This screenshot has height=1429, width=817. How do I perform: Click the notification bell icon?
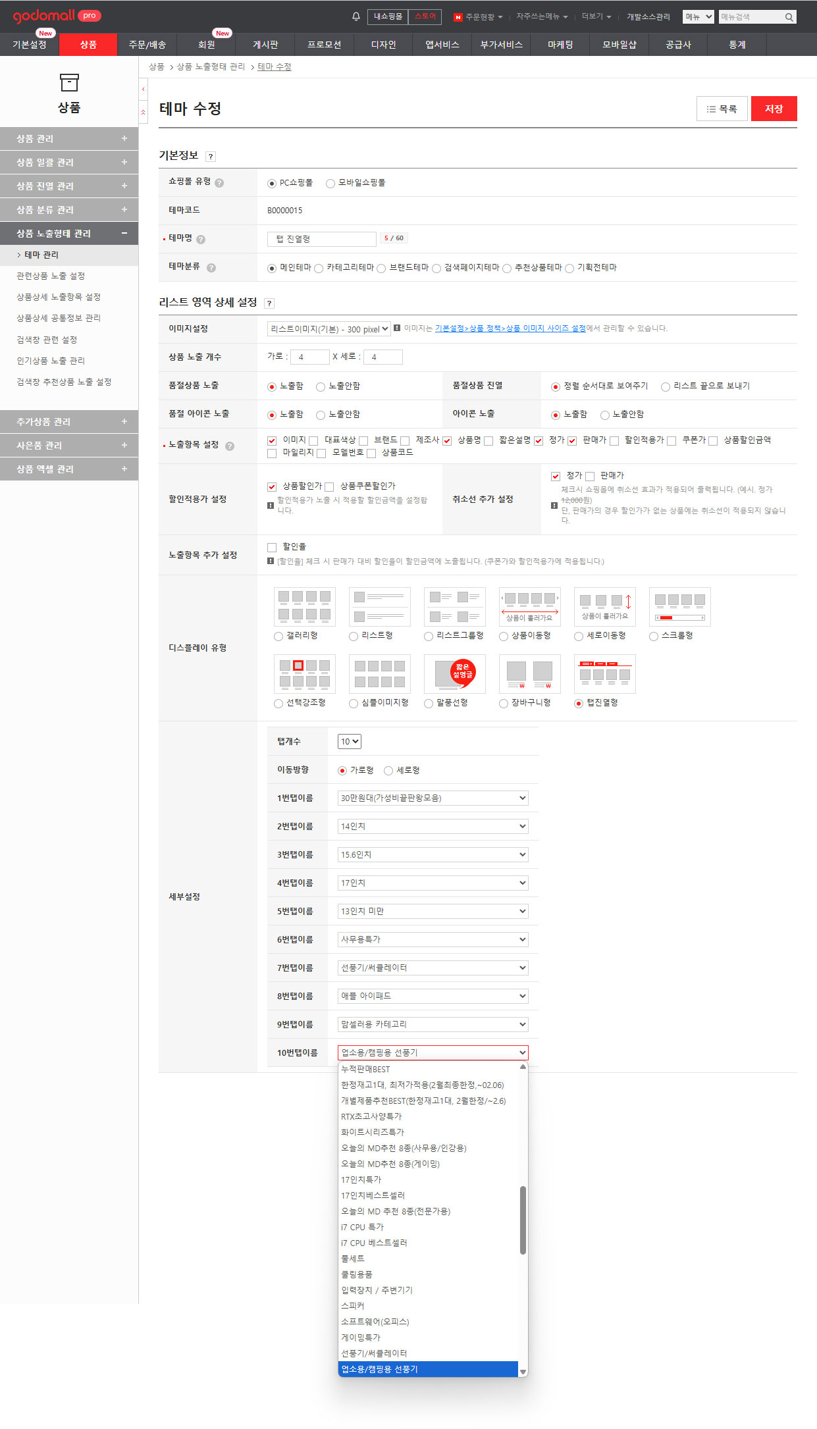[x=356, y=16]
